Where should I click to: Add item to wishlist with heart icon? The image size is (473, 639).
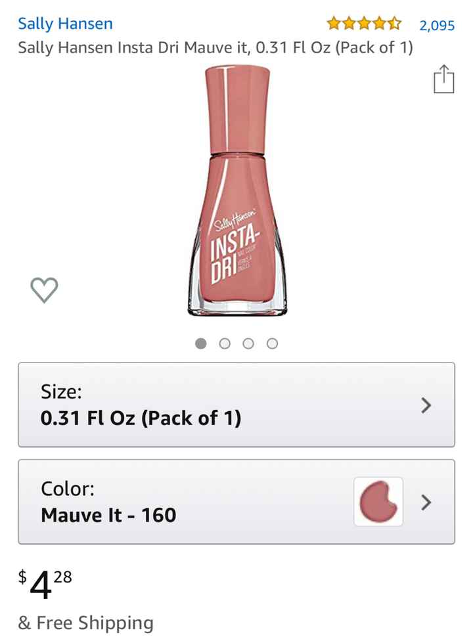[x=45, y=290]
